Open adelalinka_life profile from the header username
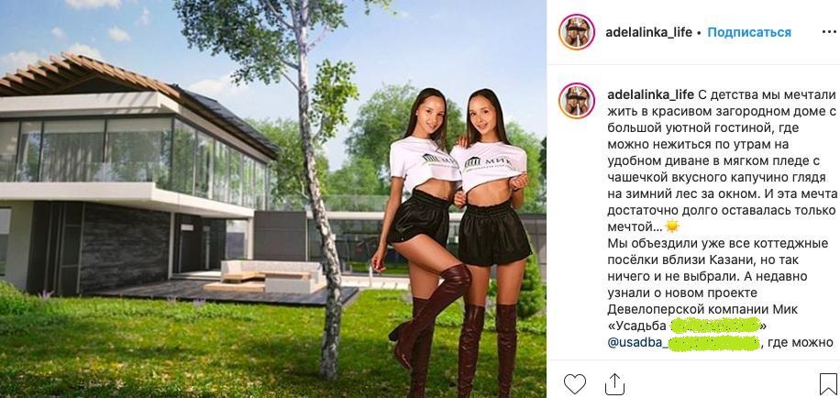The image size is (840, 398). coord(650,32)
